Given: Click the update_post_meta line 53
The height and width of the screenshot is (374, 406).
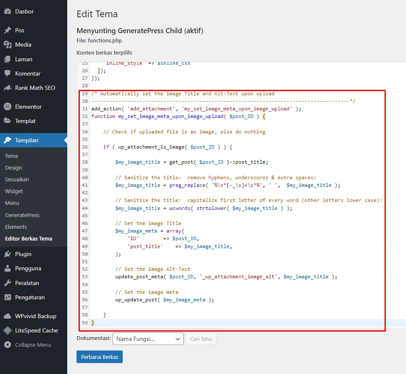Looking at the screenshot, I should (226, 277).
